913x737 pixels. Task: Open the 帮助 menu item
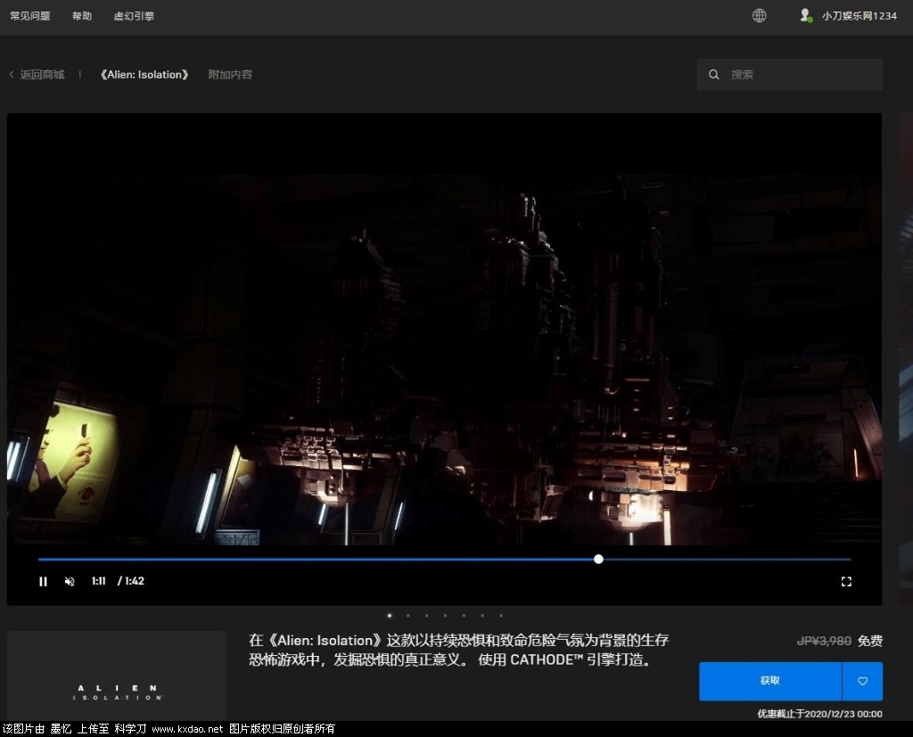pyautogui.click(x=82, y=16)
